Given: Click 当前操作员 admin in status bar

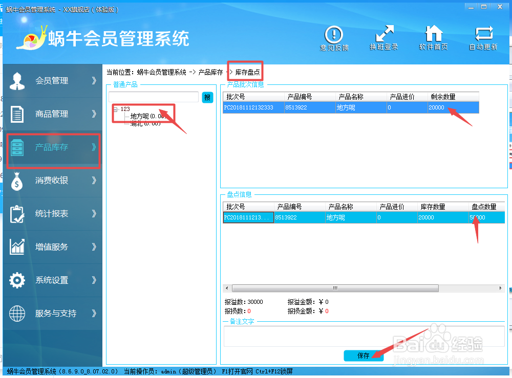Looking at the screenshot, I should (170, 371).
